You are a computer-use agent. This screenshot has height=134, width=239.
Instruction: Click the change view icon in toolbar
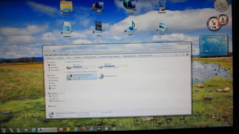pos(176,55)
